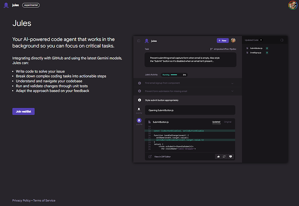
Task: Expand the 'Prevent form submission' step chevron
Action: (232, 91)
